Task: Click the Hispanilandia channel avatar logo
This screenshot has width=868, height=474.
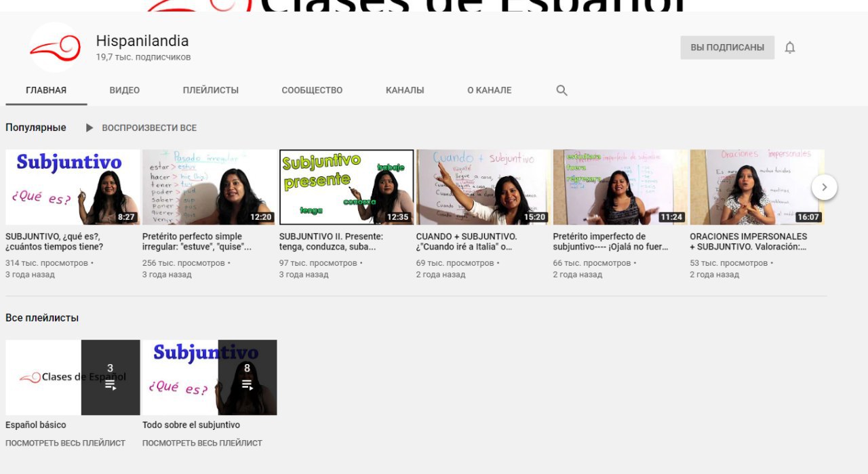Action: pos(55,47)
